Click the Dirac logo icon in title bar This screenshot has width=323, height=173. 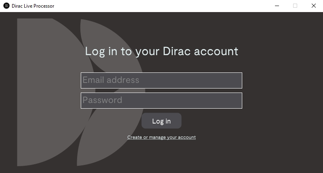(6, 6)
